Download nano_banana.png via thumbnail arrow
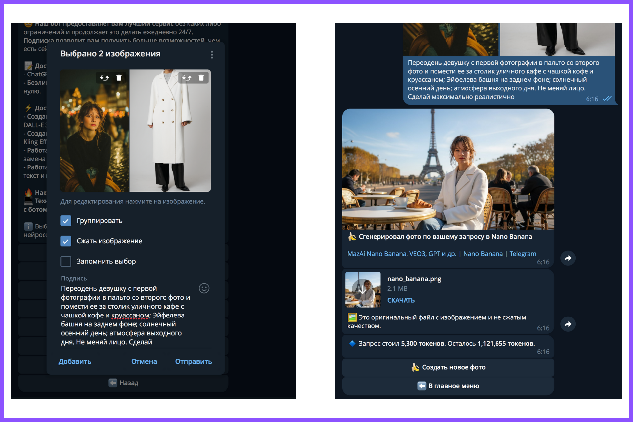The height and width of the screenshot is (422, 633). coord(362,290)
